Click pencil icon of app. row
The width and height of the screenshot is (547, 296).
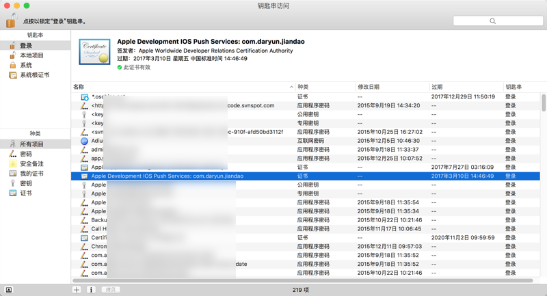(84, 159)
